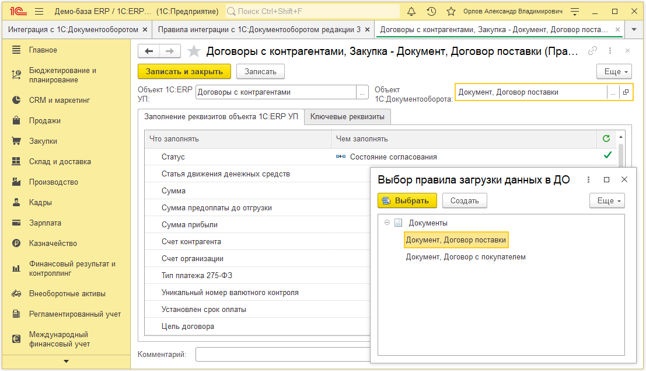This screenshot has width=646, height=371.
Task: Open the Еще dropdown in selection dialog
Action: pyautogui.click(x=607, y=200)
